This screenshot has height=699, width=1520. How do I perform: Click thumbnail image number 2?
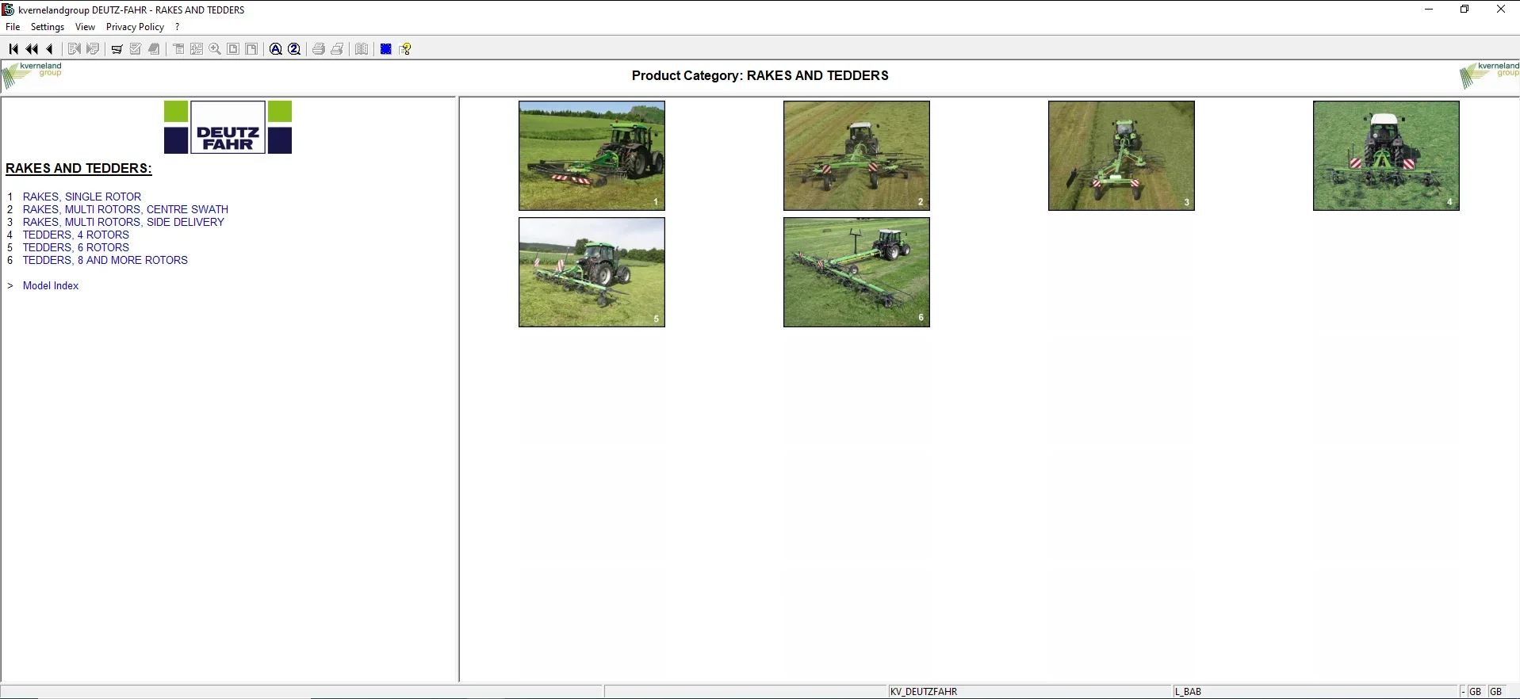coord(856,155)
